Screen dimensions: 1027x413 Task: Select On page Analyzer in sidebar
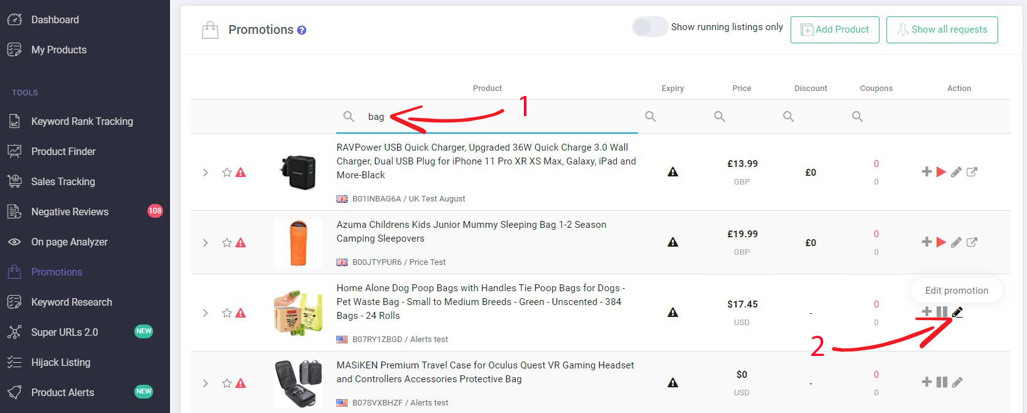coord(70,242)
